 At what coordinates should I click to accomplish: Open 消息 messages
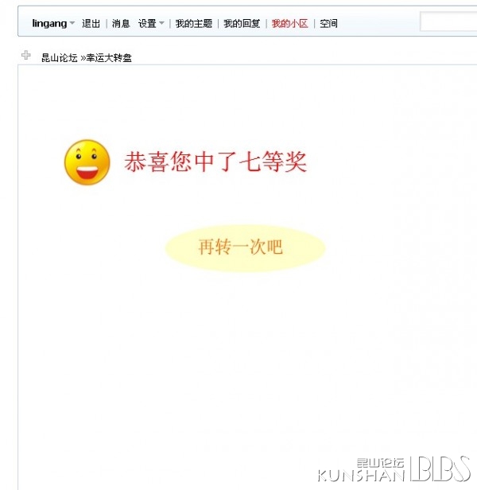click(x=121, y=23)
